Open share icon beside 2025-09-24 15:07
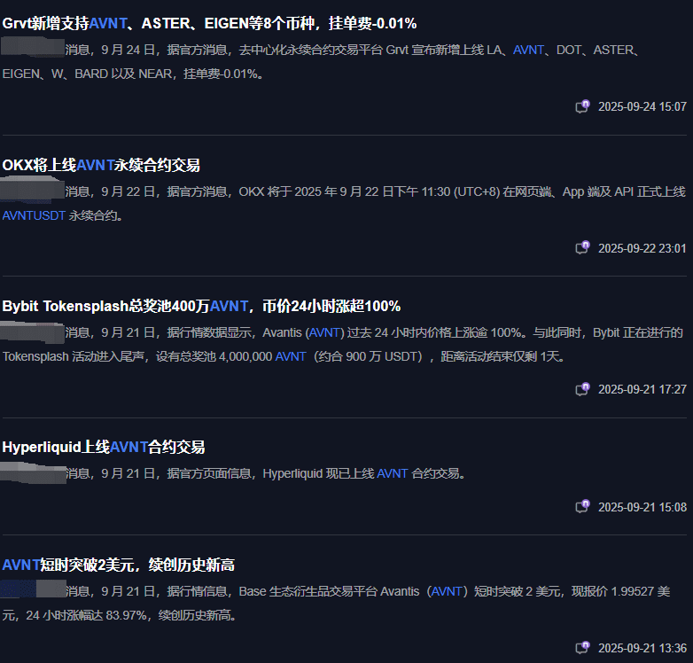The image size is (693, 663). click(582, 106)
